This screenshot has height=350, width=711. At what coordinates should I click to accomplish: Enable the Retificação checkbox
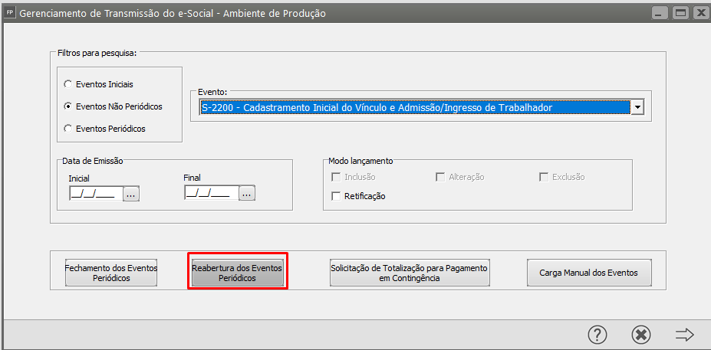tap(336, 196)
